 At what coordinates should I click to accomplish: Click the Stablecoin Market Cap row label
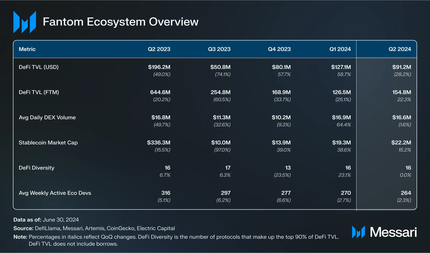pyautogui.click(x=48, y=142)
